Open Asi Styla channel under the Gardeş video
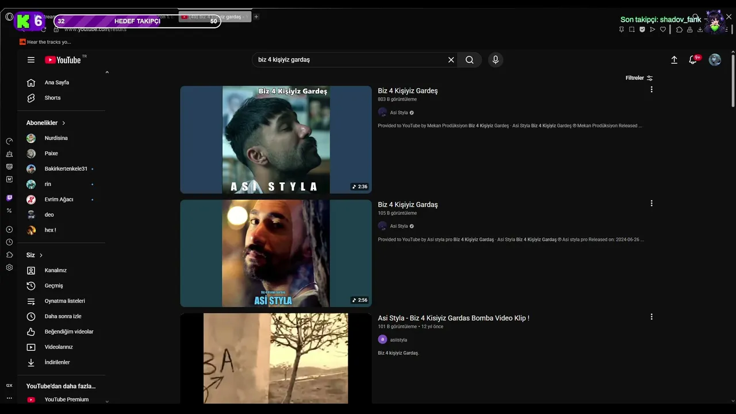This screenshot has width=736, height=414. point(398,113)
